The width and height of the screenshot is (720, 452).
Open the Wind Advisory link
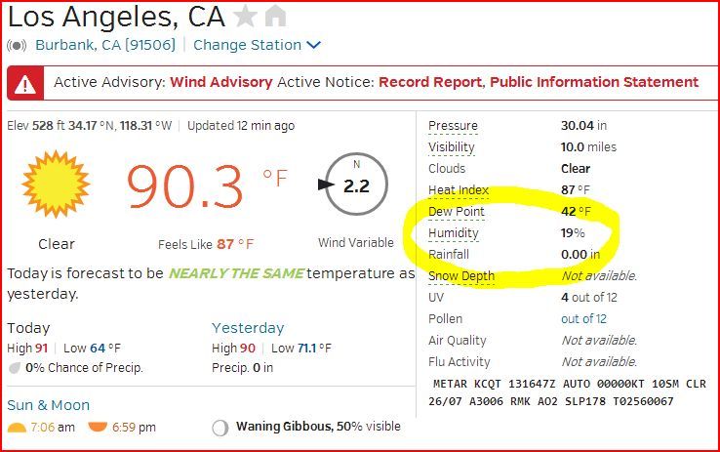(220, 82)
